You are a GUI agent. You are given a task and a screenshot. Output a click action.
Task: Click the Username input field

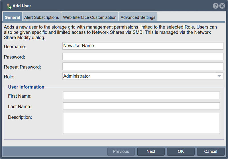(x=143, y=46)
